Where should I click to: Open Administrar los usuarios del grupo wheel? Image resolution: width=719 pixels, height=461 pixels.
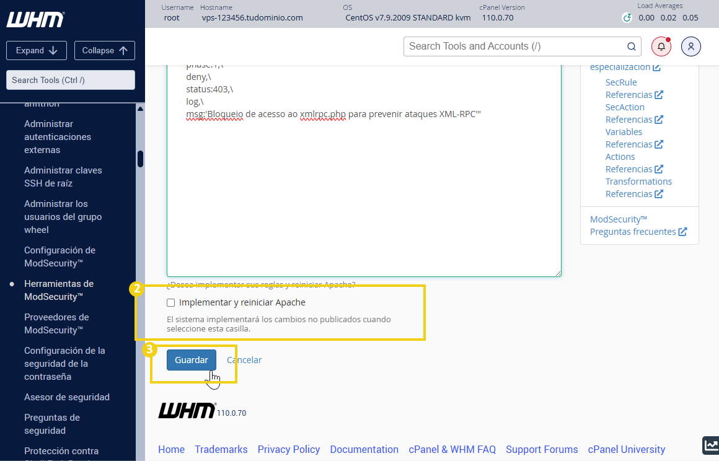63,217
